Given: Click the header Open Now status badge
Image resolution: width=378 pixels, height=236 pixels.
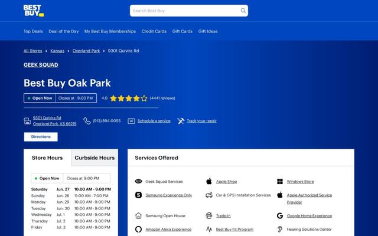Looking at the screenshot, I should coord(40,99).
